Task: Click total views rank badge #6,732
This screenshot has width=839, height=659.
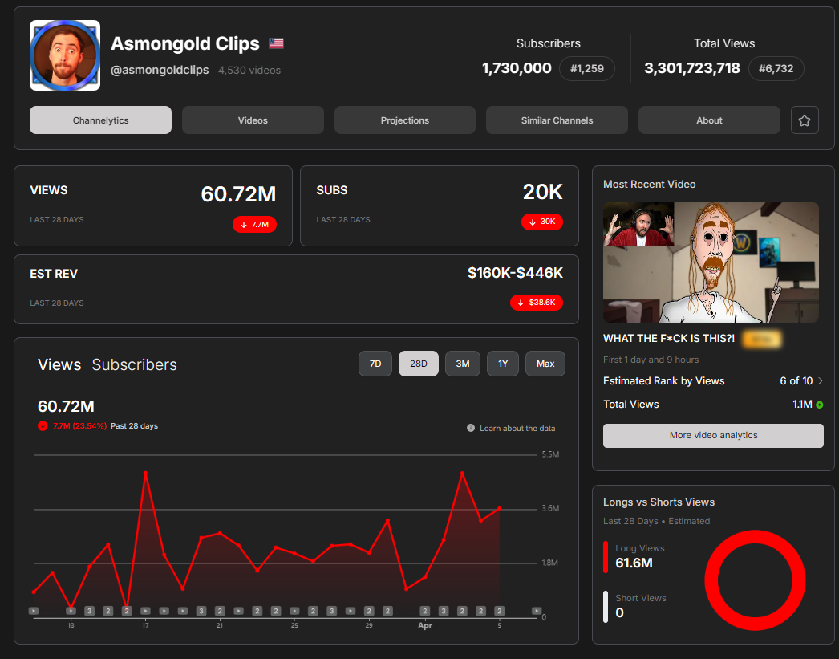Action: [776, 68]
